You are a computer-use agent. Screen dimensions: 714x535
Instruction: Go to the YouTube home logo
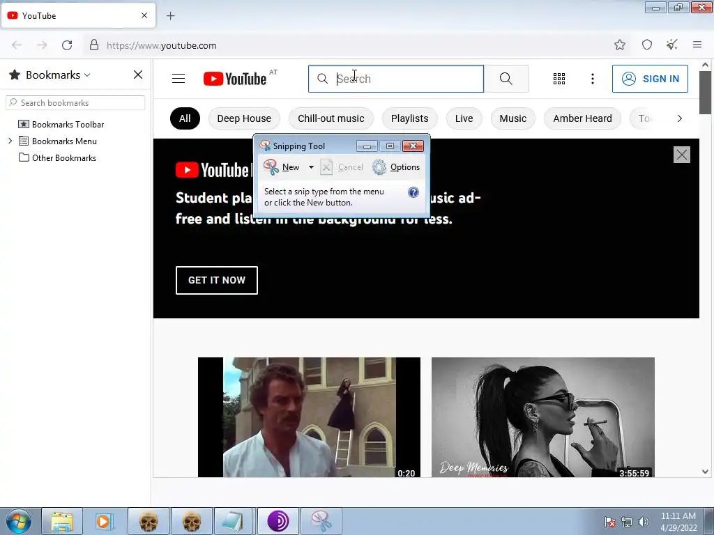[x=235, y=79]
